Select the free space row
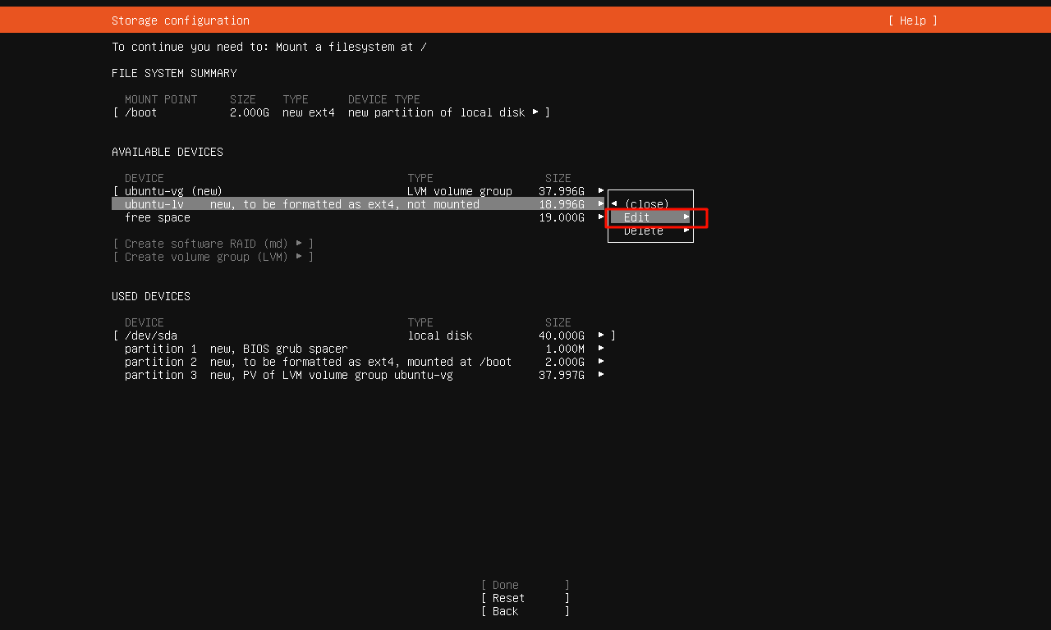This screenshot has height=630, width=1051. click(358, 217)
